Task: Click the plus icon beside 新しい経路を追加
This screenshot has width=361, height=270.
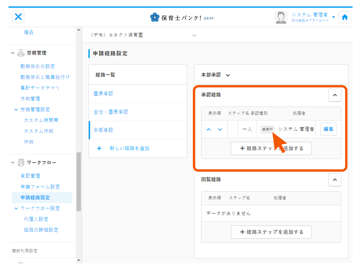Action: (x=99, y=148)
